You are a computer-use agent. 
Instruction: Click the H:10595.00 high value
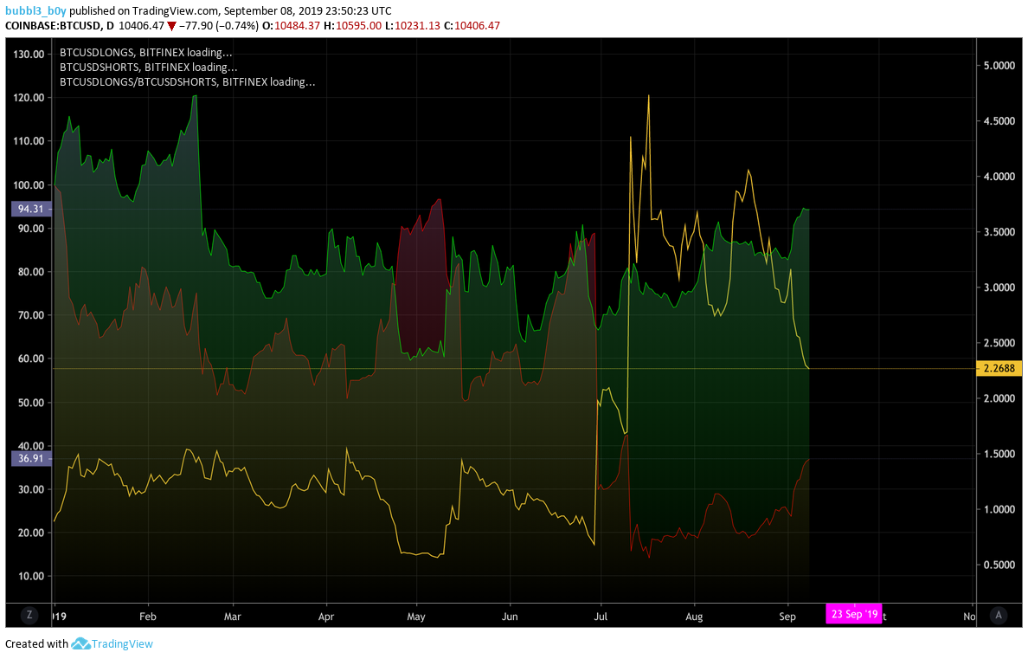point(353,26)
